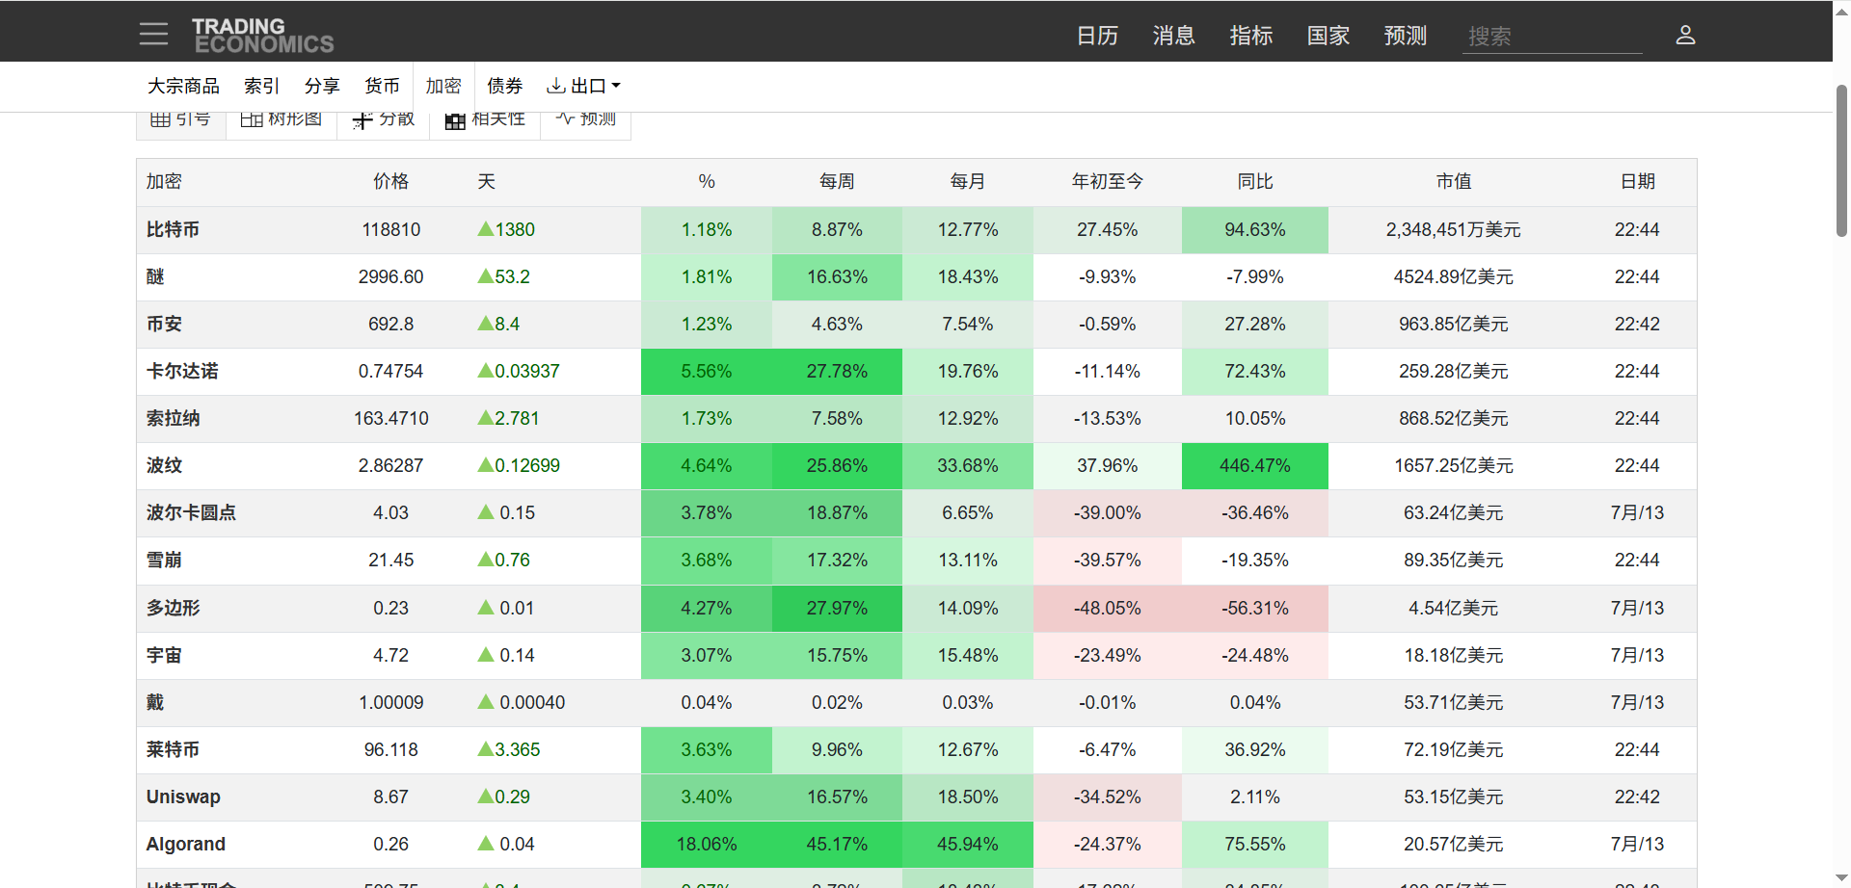Open the 醚 Ether row link
Image resolution: width=1851 pixels, height=888 pixels.
(x=155, y=276)
